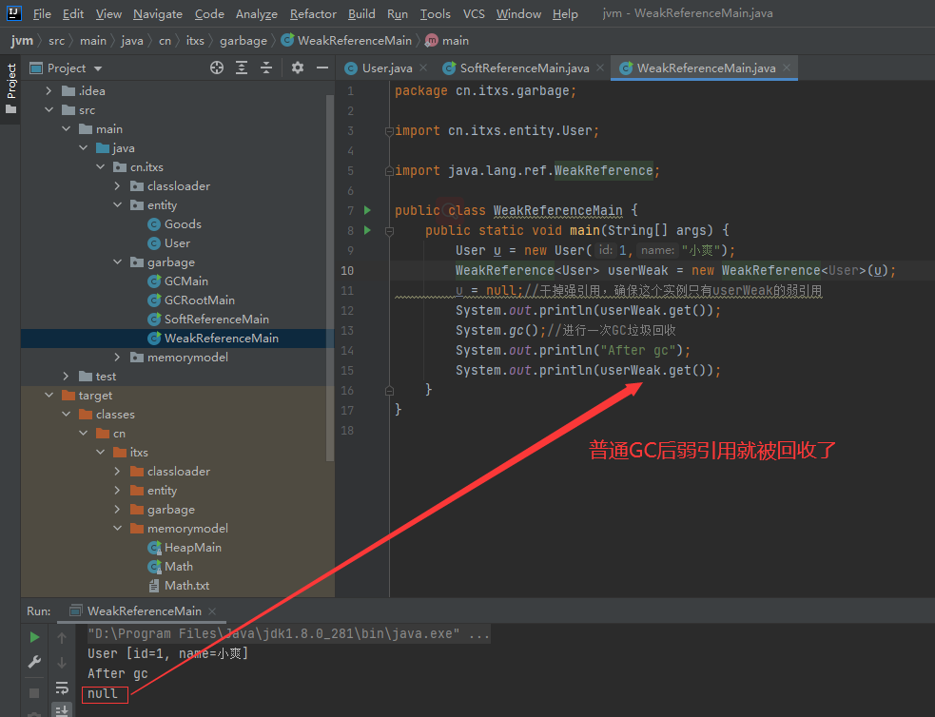Expand the test folder
935x717 pixels.
[67, 376]
